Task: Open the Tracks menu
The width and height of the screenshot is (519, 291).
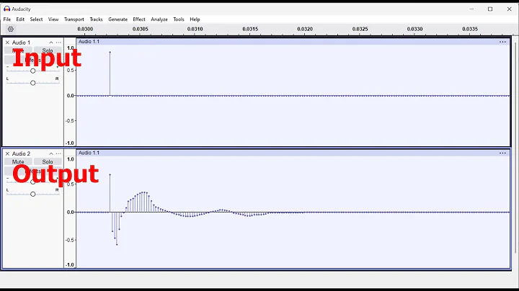Action: [x=97, y=19]
